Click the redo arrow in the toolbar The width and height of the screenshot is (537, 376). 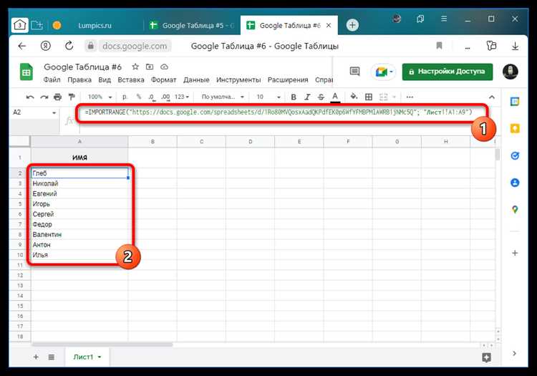coord(44,97)
